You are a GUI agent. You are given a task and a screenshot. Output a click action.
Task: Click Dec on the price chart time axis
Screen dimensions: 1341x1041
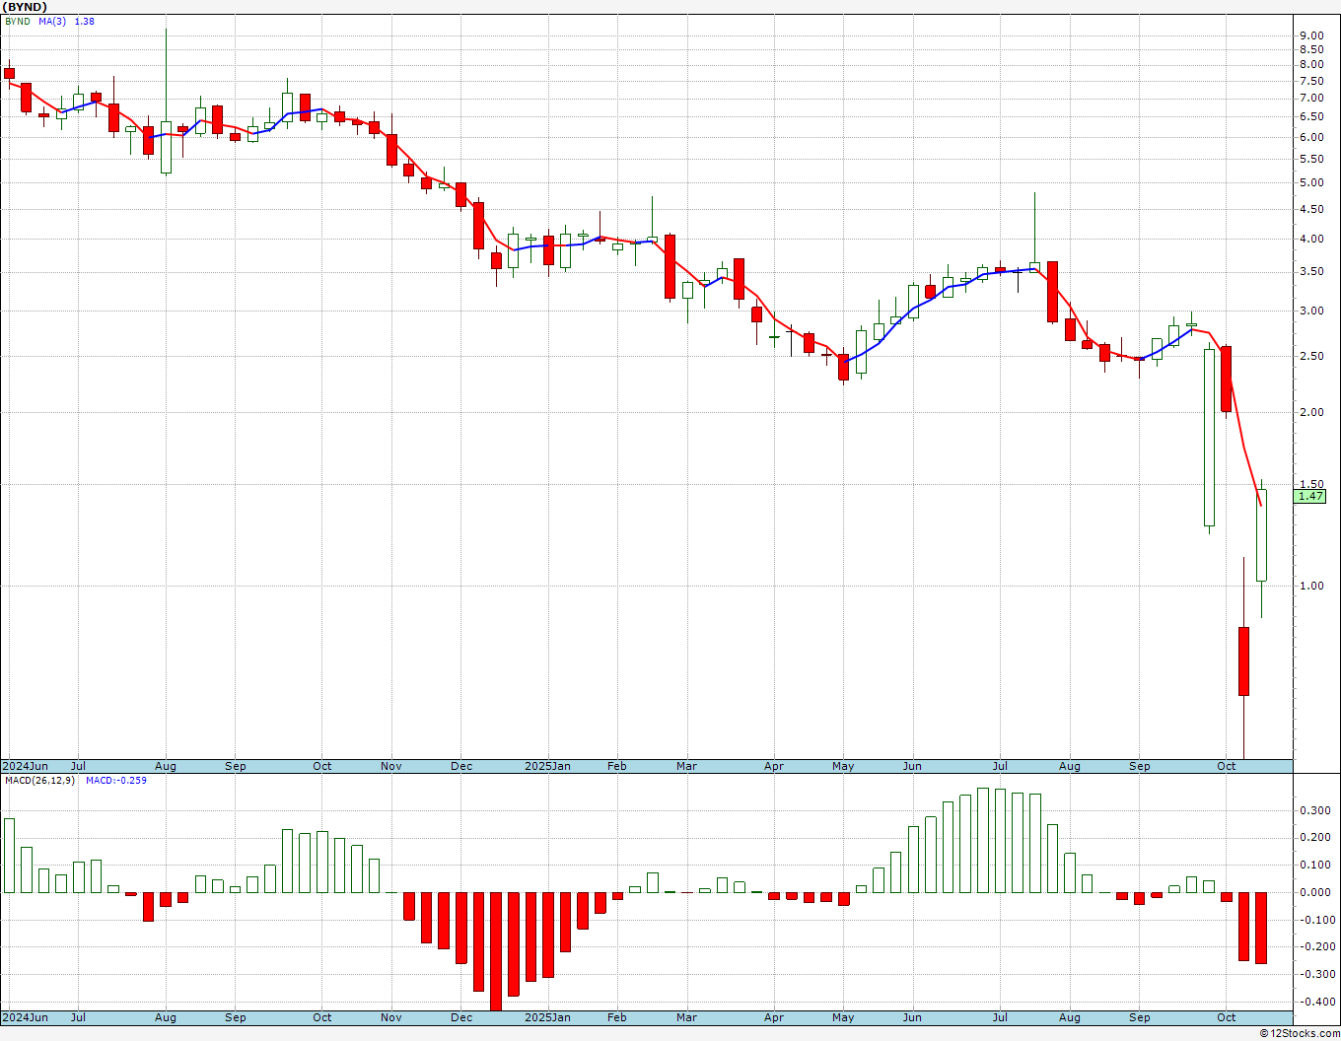pyautogui.click(x=461, y=766)
